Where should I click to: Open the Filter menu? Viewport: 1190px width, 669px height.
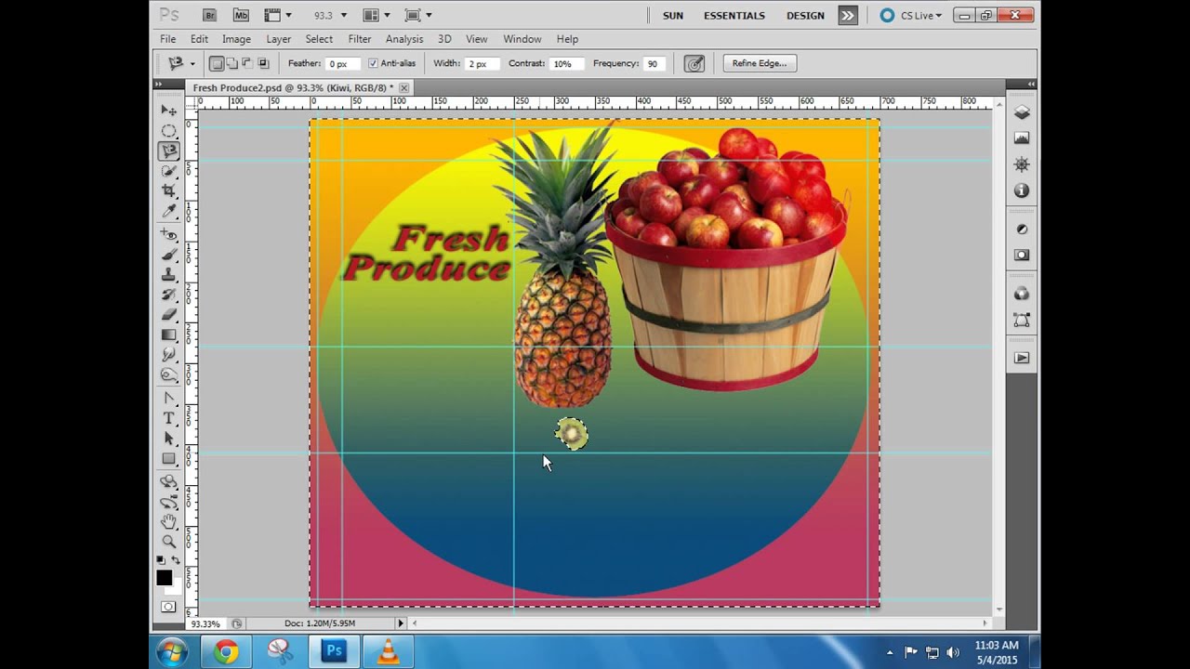360,39
